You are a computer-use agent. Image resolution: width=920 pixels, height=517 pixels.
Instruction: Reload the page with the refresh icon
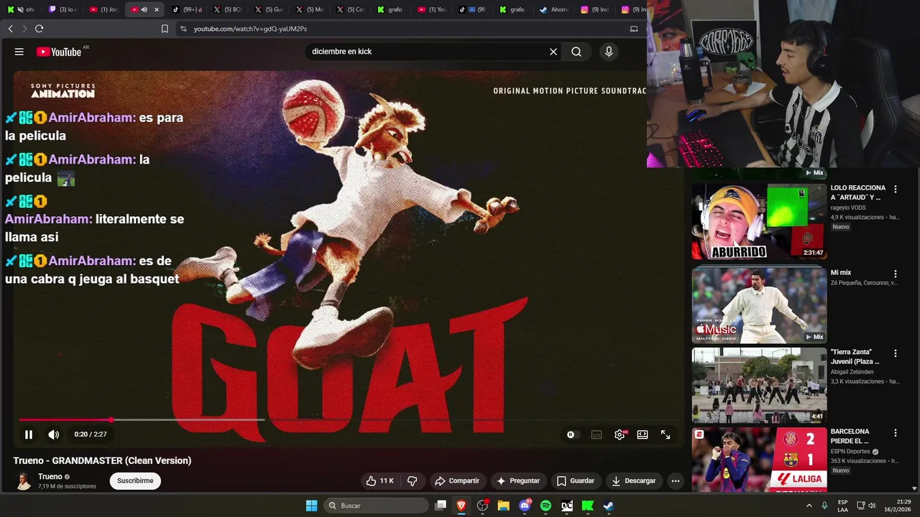tap(39, 29)
